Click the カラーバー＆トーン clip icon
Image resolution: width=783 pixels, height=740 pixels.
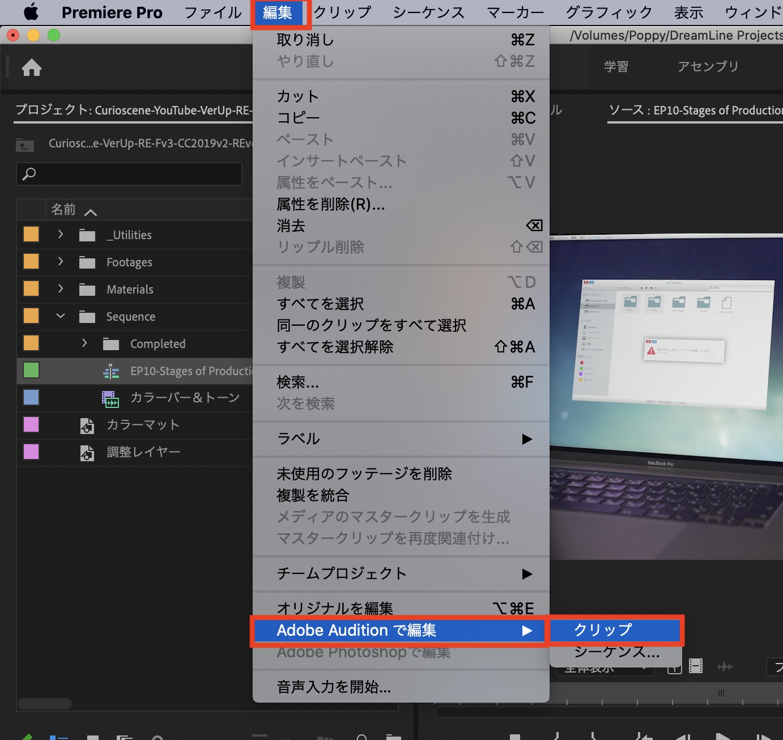[x=110, y=399]
